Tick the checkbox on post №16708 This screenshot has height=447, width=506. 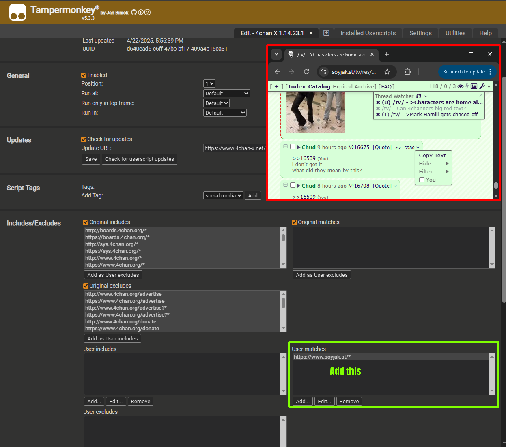tap(293, 185)
